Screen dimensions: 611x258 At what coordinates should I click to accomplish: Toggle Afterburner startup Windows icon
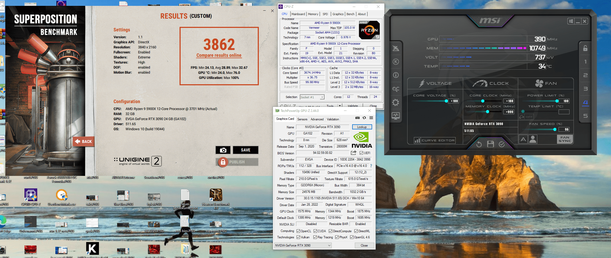[x=571, y=21]
